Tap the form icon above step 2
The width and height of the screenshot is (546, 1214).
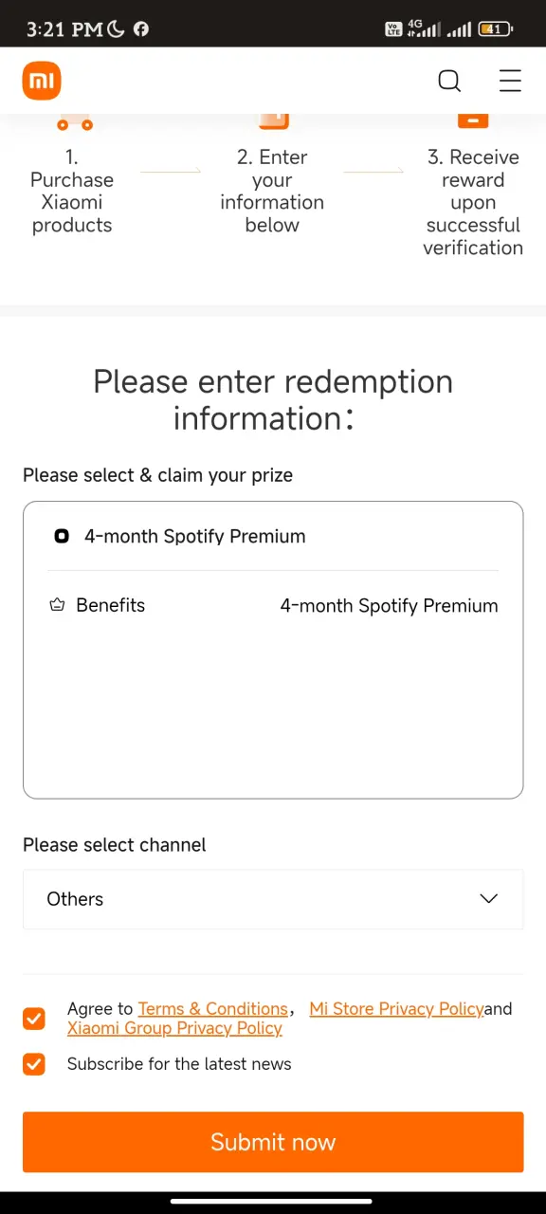pos(273,121)
